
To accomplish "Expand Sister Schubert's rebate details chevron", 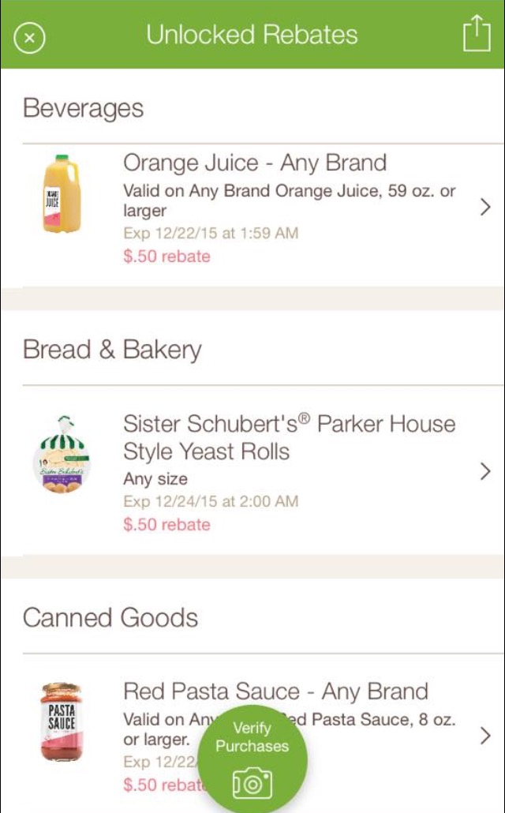I will [485, 471].
